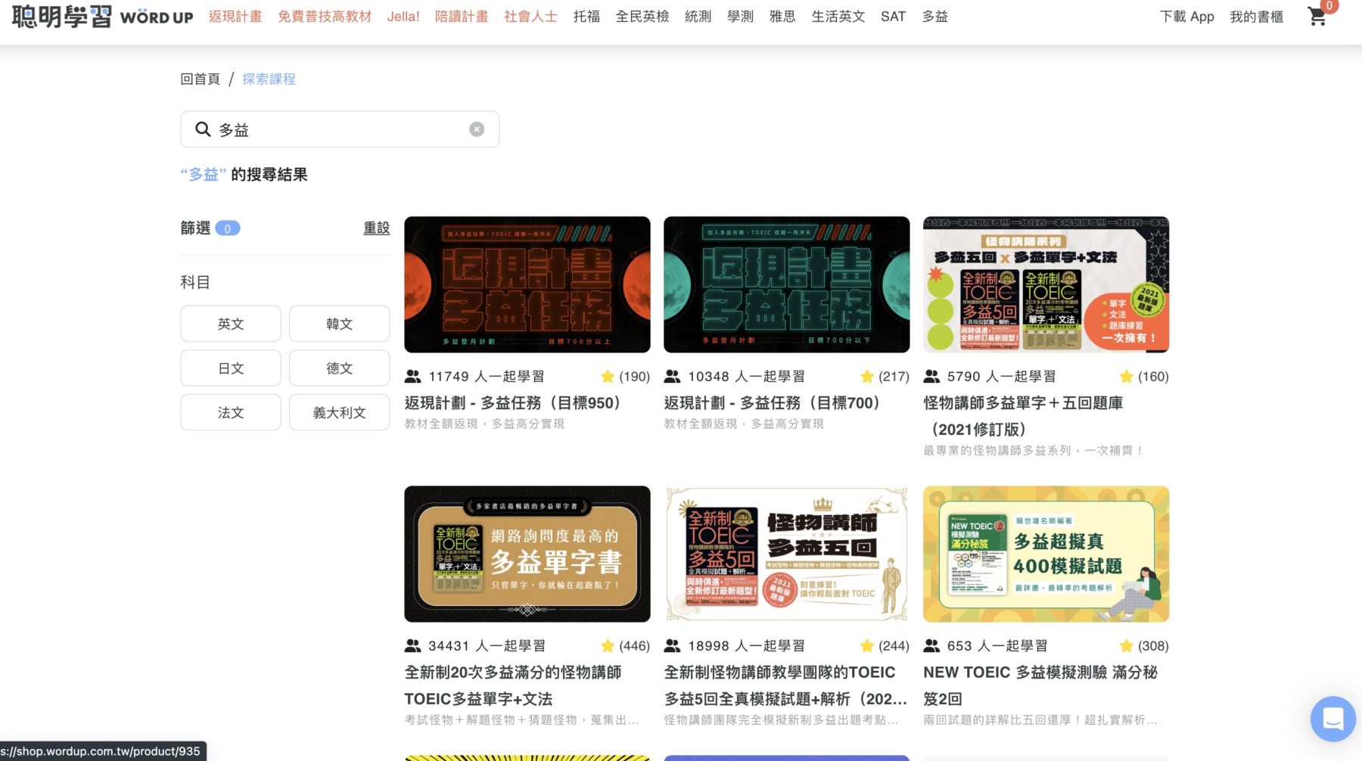Open the 社會人士 nav item

pos(530,17)
